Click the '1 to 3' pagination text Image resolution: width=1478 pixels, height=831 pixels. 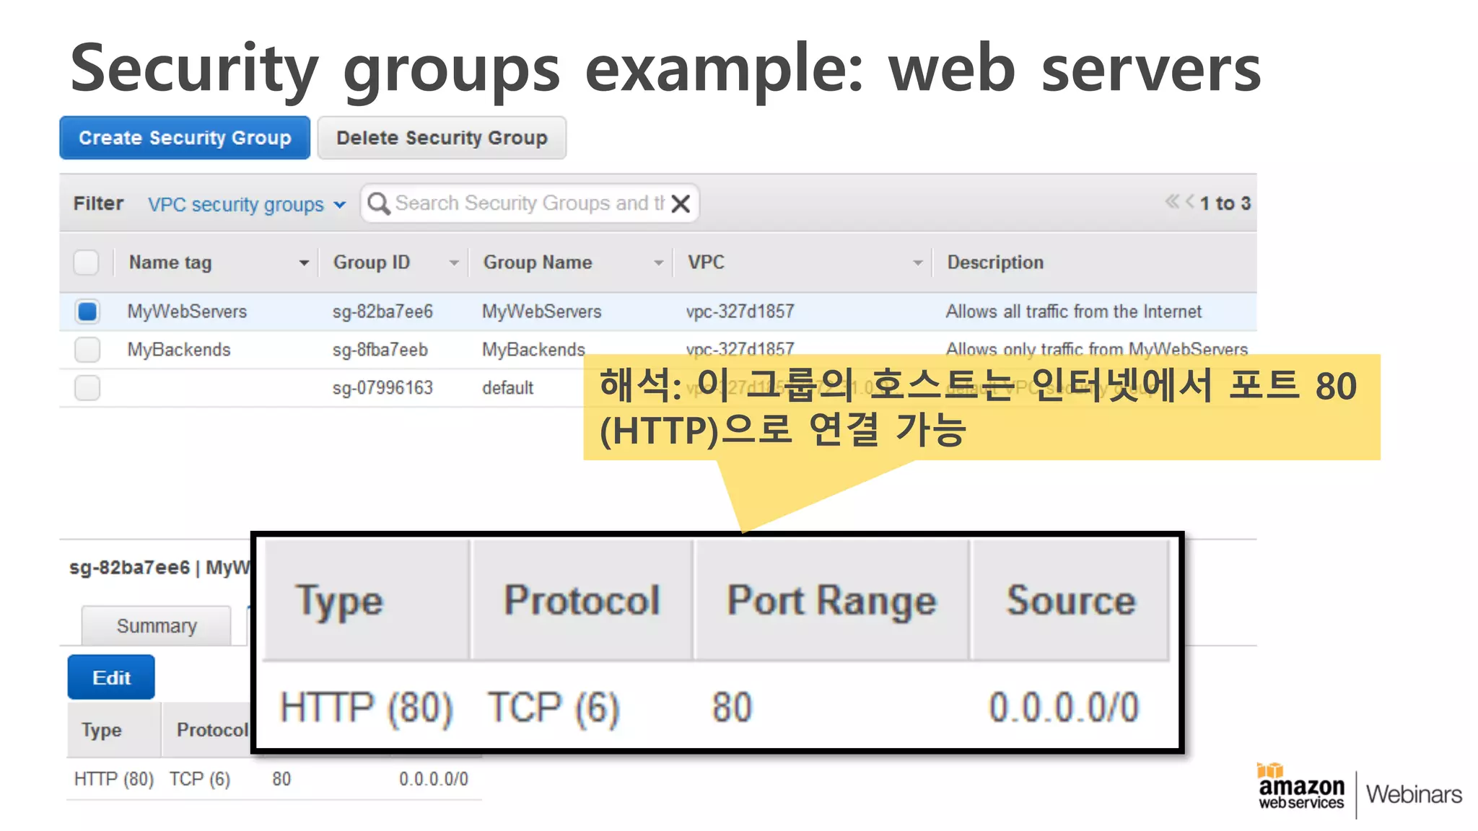(x=1225, y=203)
